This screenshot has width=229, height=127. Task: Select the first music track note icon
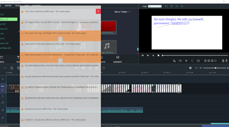[x=3, y=102]
